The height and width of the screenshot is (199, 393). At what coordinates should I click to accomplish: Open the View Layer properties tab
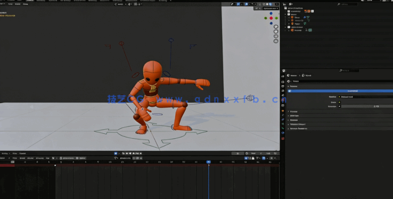point(283,91)
